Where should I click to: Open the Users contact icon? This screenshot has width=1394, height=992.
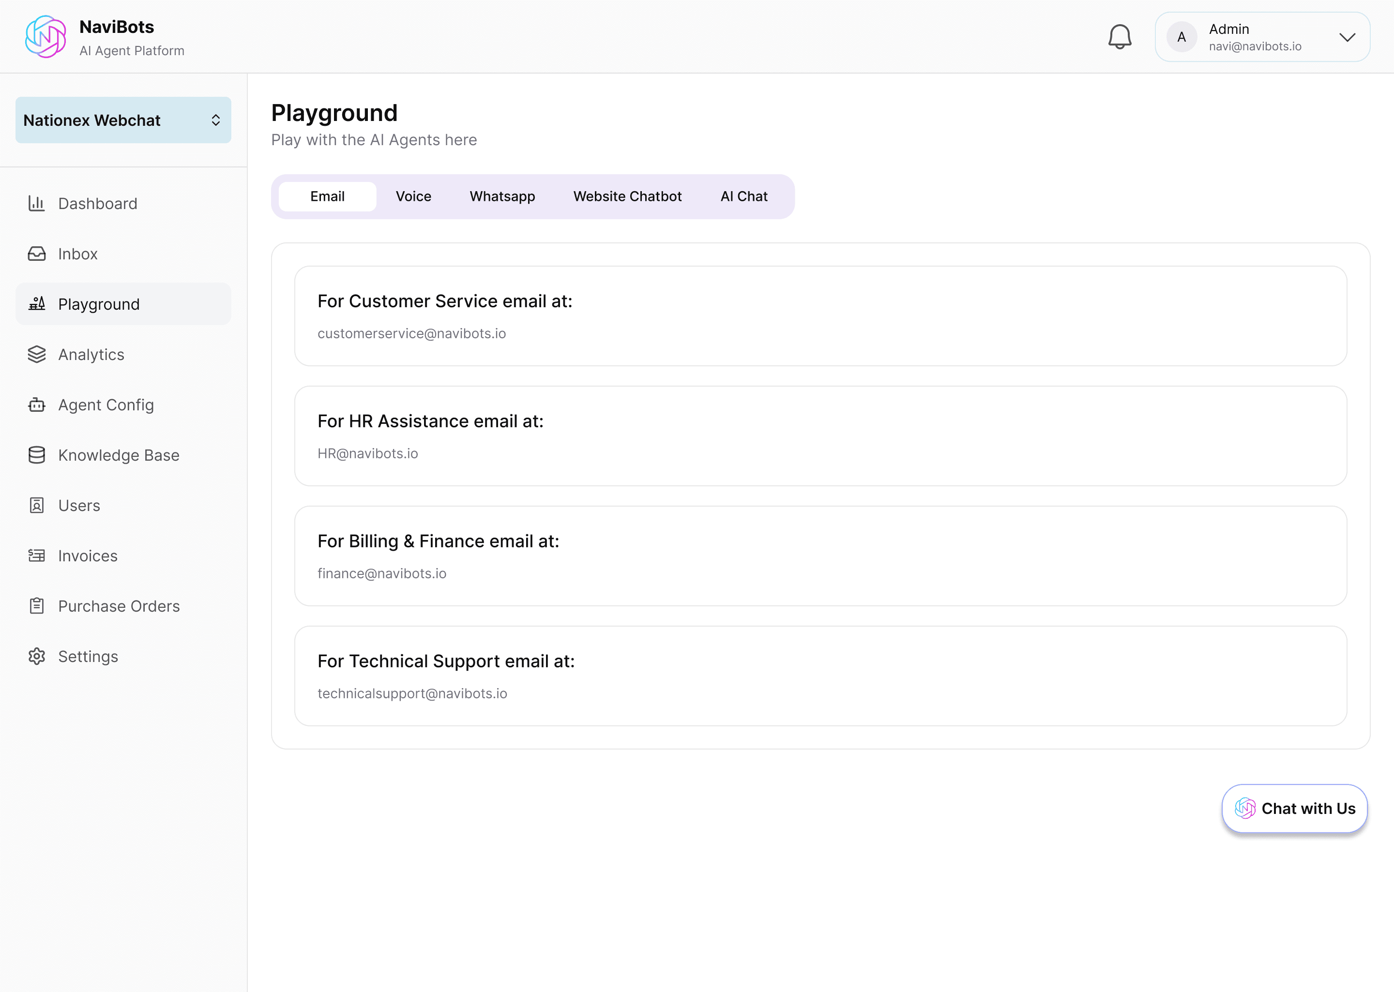pyautogui.click(x=37, y=505)
